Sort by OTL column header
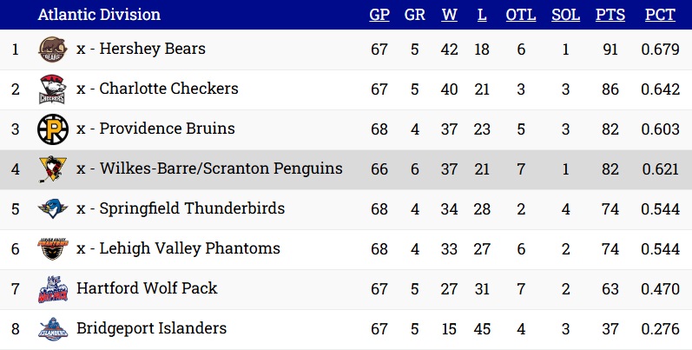Image resolution: width=692 pixels, height=350 pixels. (521, 15)
